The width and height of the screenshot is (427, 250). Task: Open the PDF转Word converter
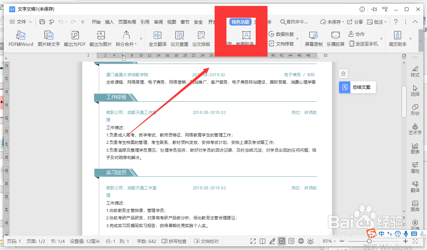tap(21, 38)
